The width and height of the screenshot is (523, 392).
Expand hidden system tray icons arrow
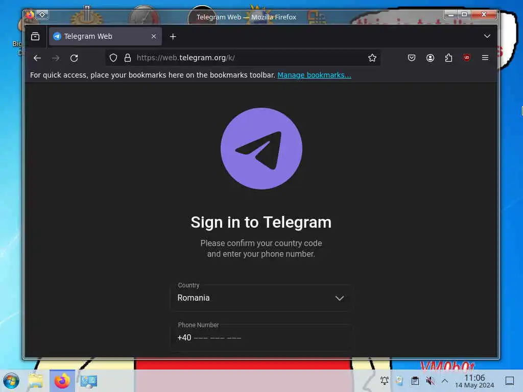tap(445, 381)
